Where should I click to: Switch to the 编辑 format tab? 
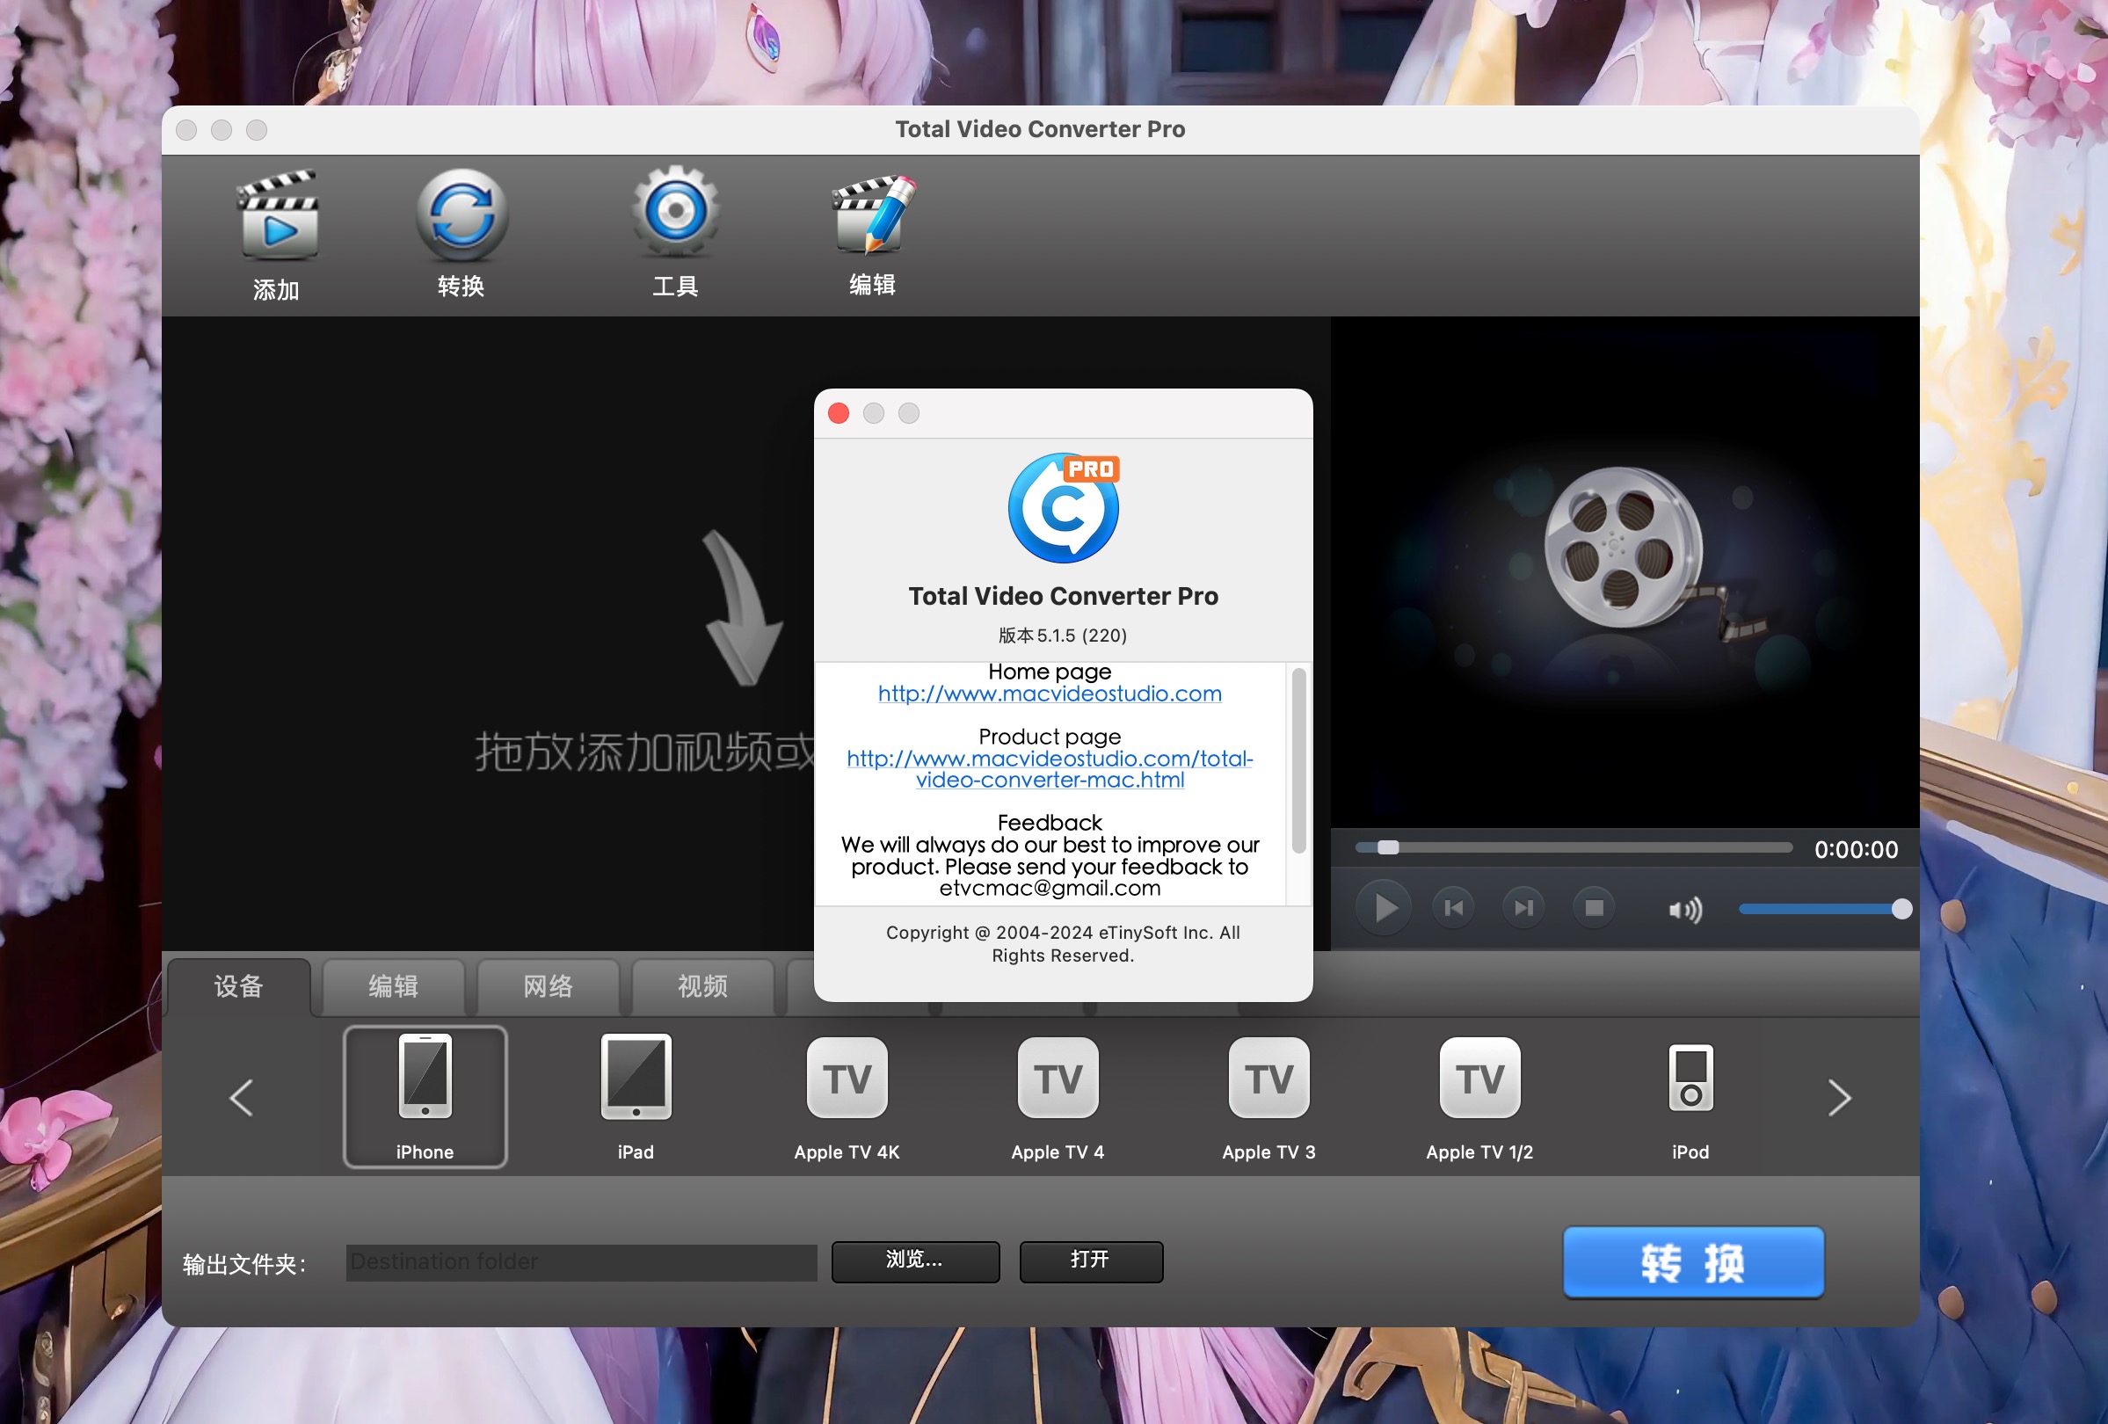pos(393,986)
